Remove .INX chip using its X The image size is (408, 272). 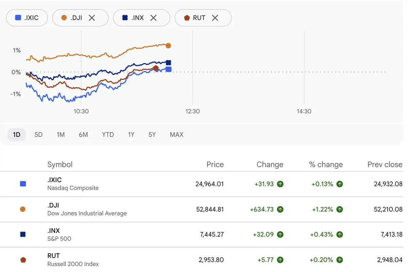pyautogui.click(x=153, y=18)
